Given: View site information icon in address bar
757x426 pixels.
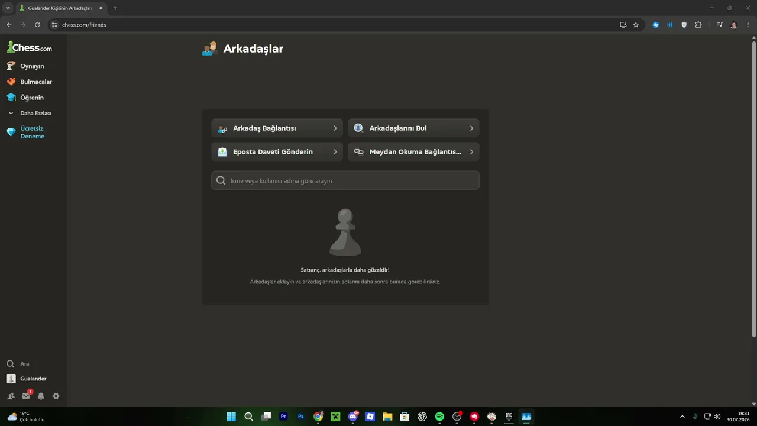Looking at the screenshot, I should click(54, 25).
